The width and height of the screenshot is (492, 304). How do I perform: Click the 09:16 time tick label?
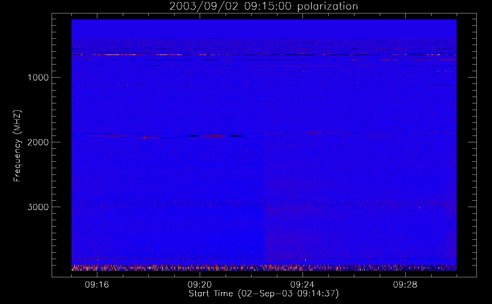click(x=97, y=285)
